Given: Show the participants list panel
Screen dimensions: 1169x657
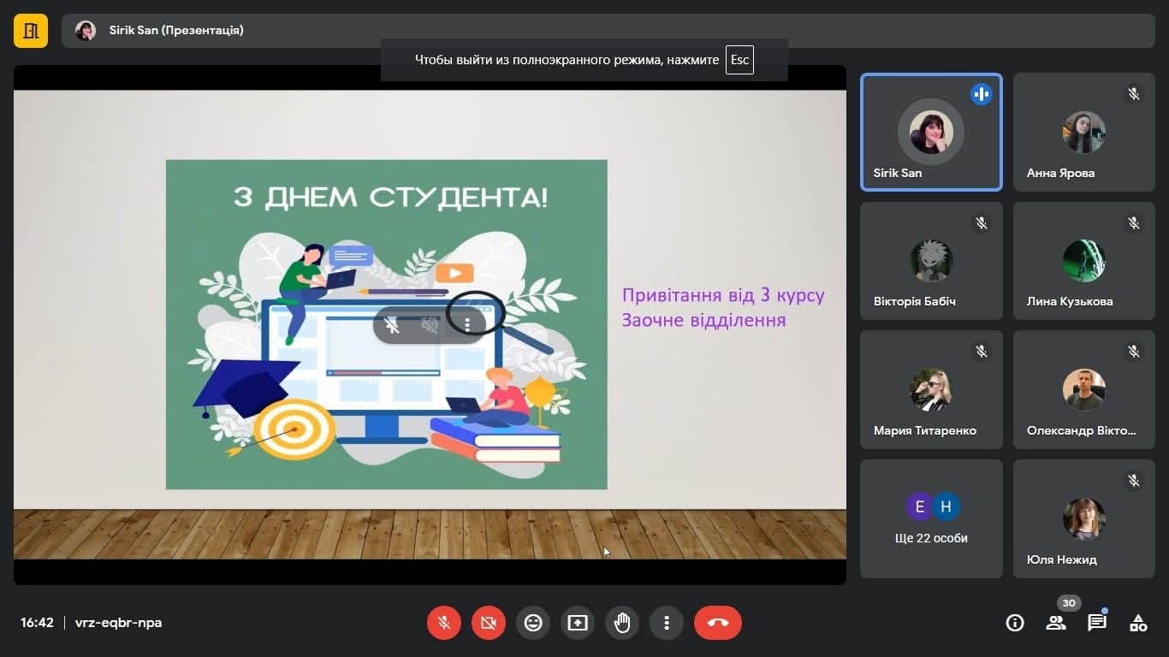Looking at the screenshot, I should tap(1056, 623).
